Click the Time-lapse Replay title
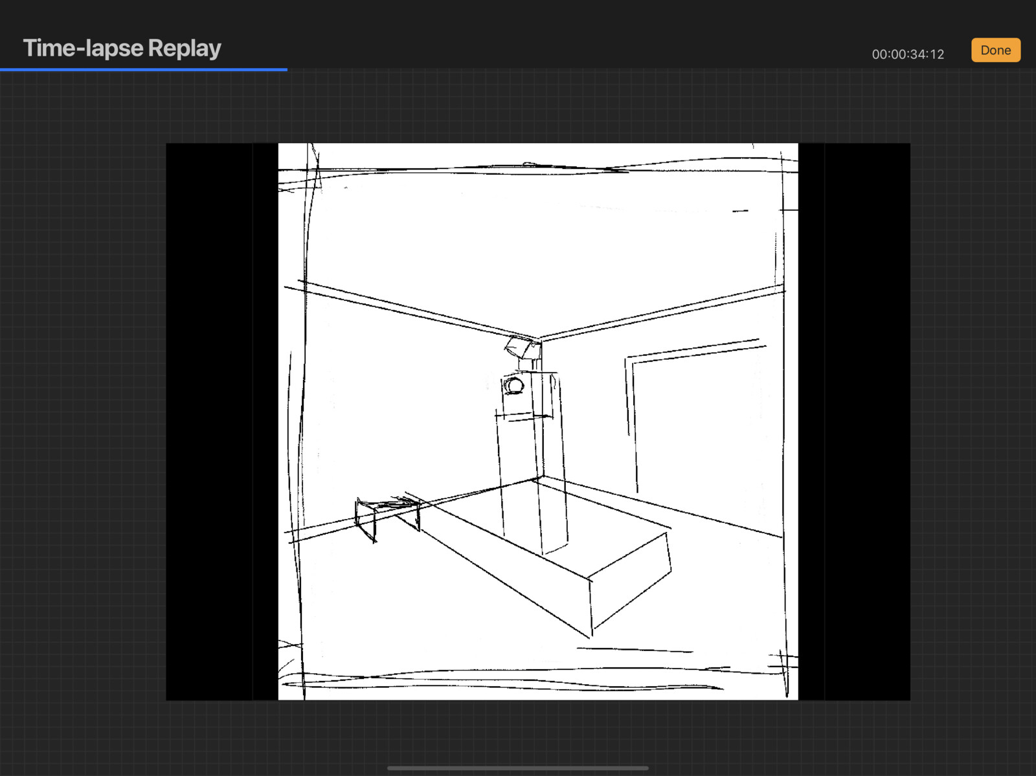The image size is (1036, 776). pyautogui.click(x=122, y=49)
